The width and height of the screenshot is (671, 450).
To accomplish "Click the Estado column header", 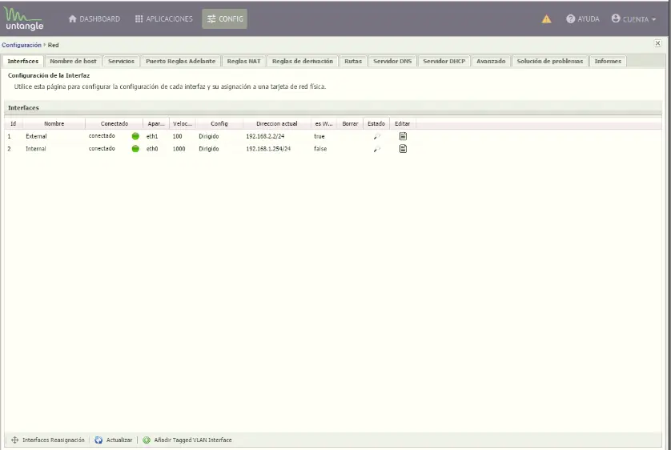I will pyautogui.click(x=376, y=123).
